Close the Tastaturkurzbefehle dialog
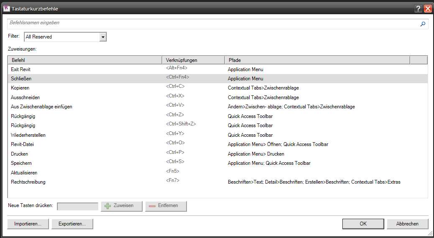This screenshot has height=238, width=434. (428, 9)
